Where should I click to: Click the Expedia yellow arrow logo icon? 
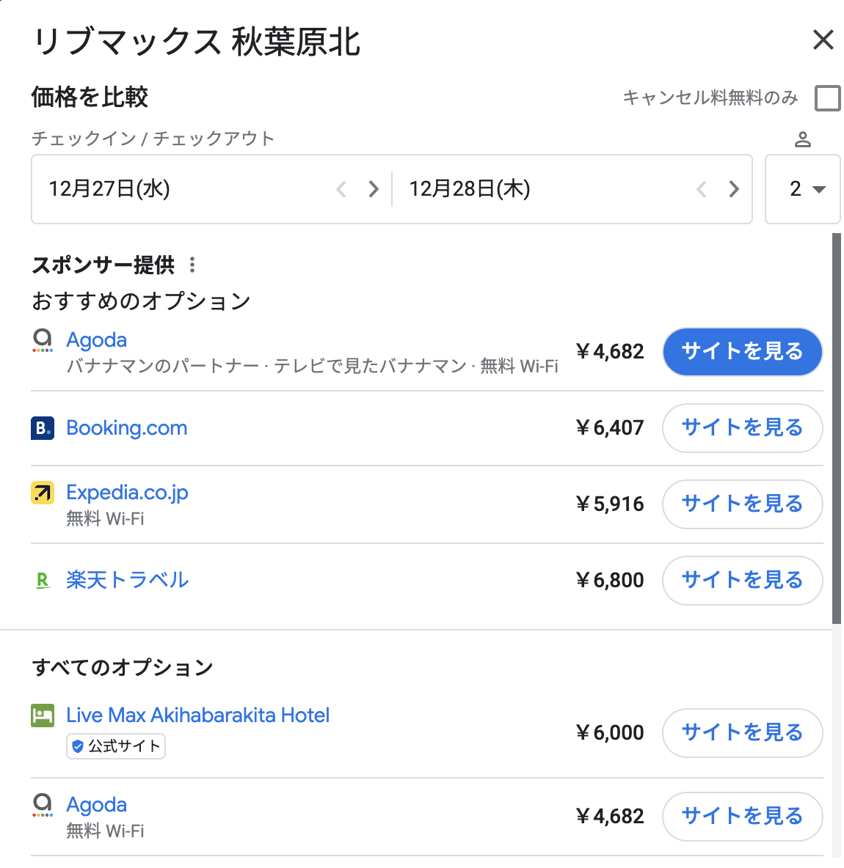coord(43,493)
